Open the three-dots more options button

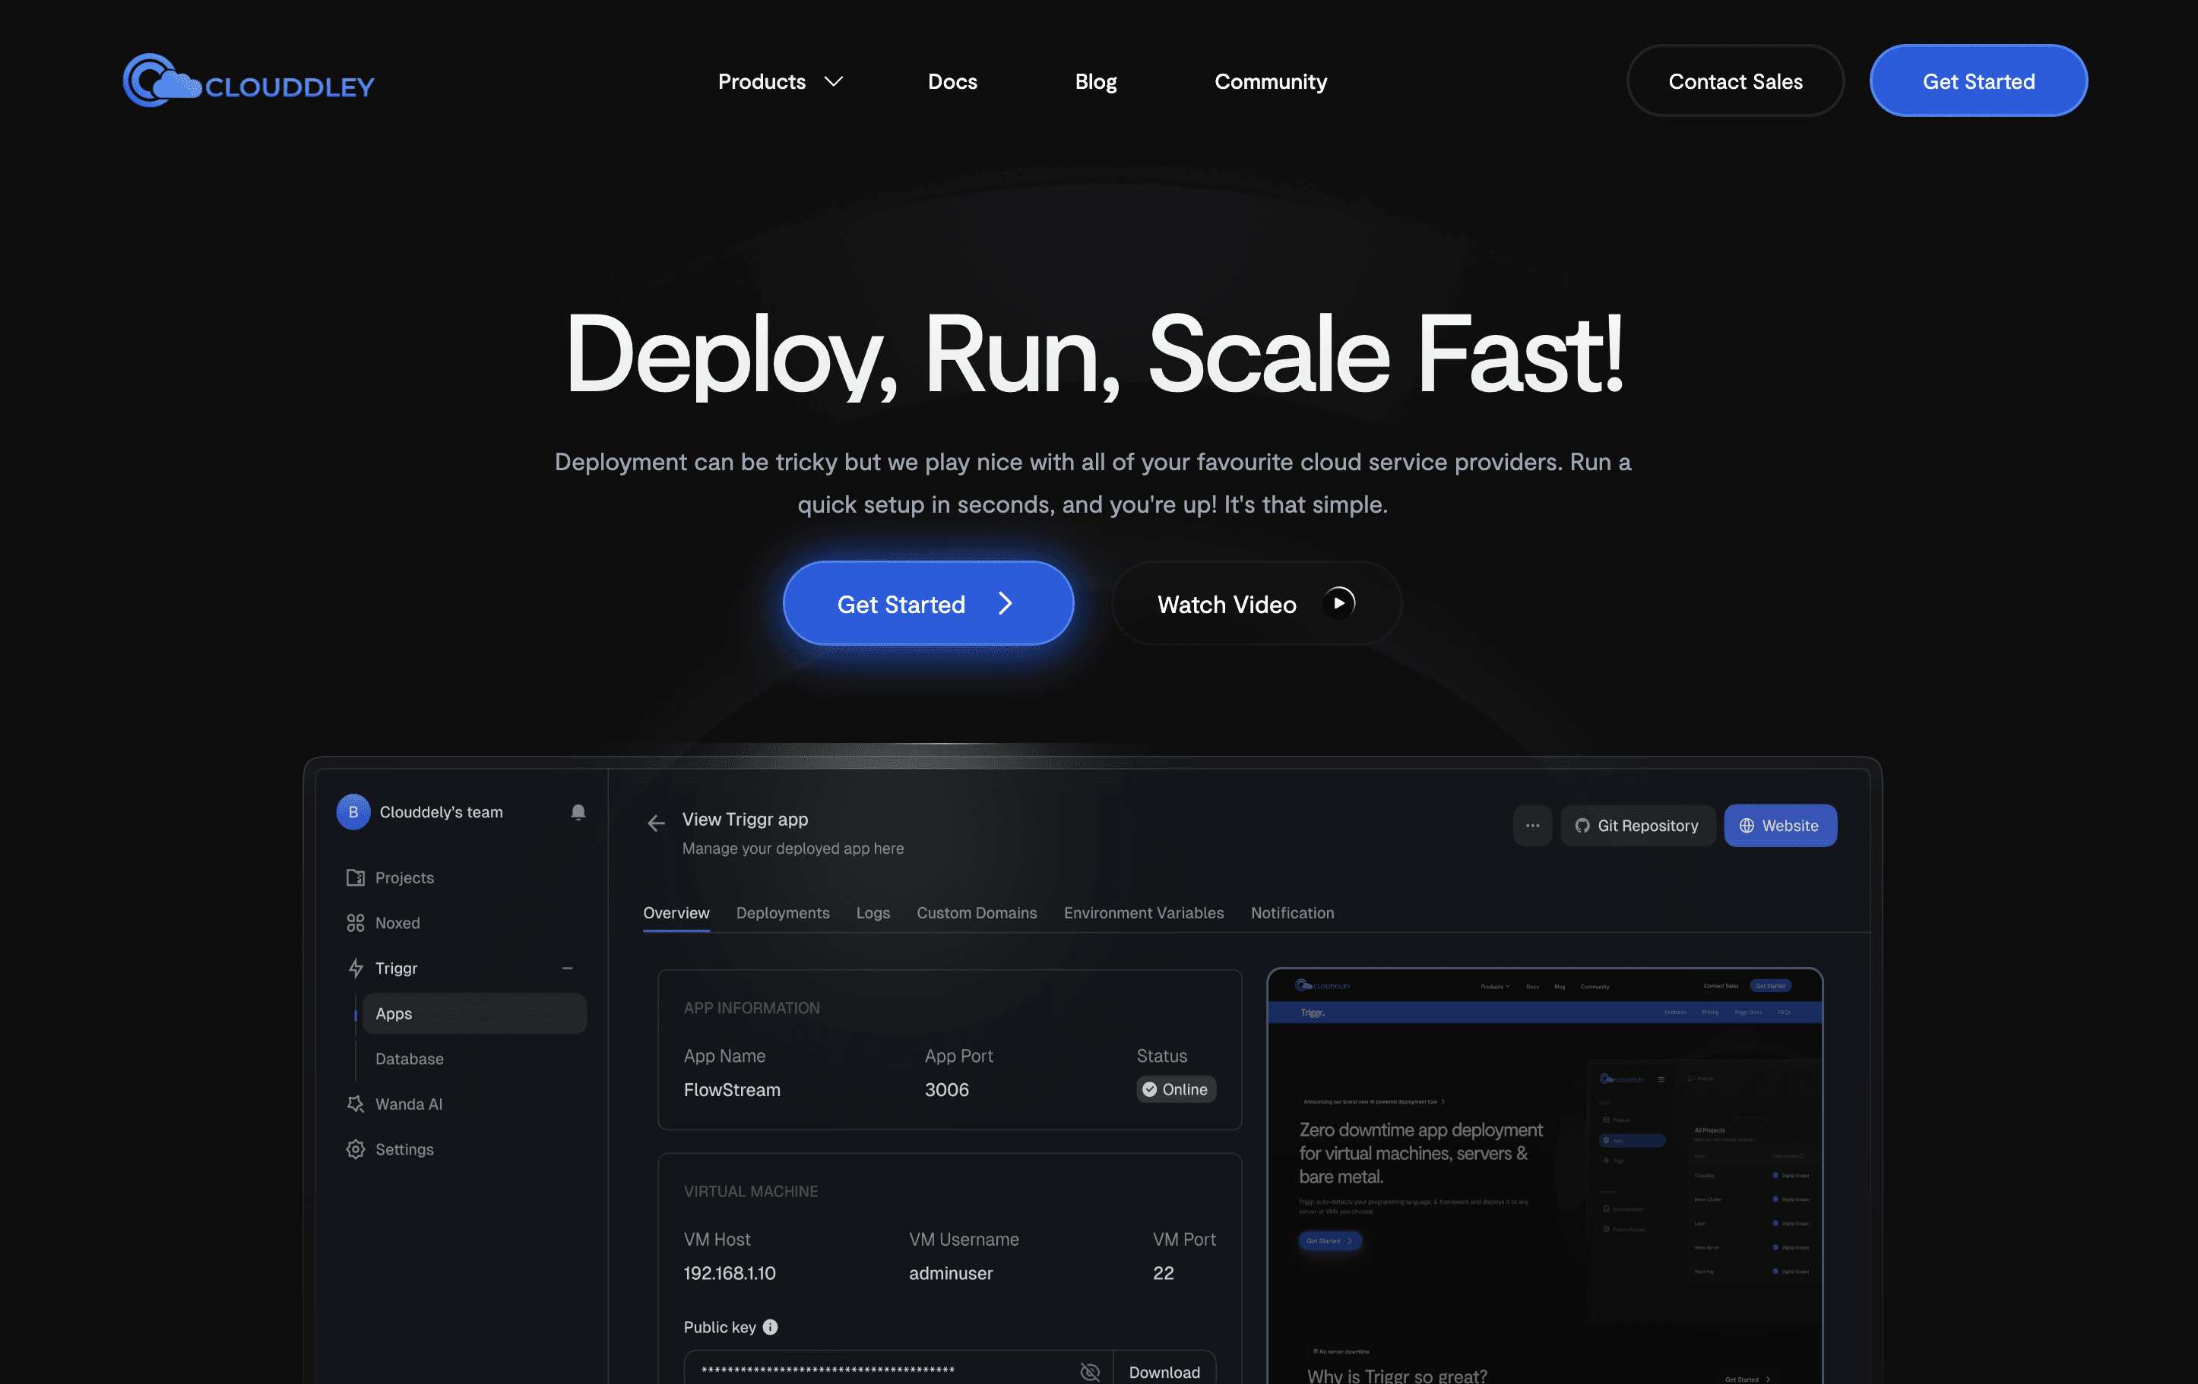[x=1531, y=826]
